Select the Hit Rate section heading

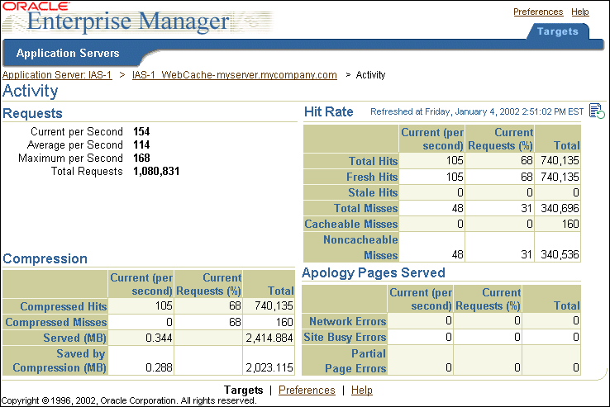[329, 111]
